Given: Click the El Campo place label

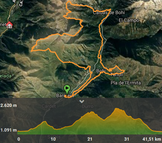Looking at the screenshot, I should point(129,20).
